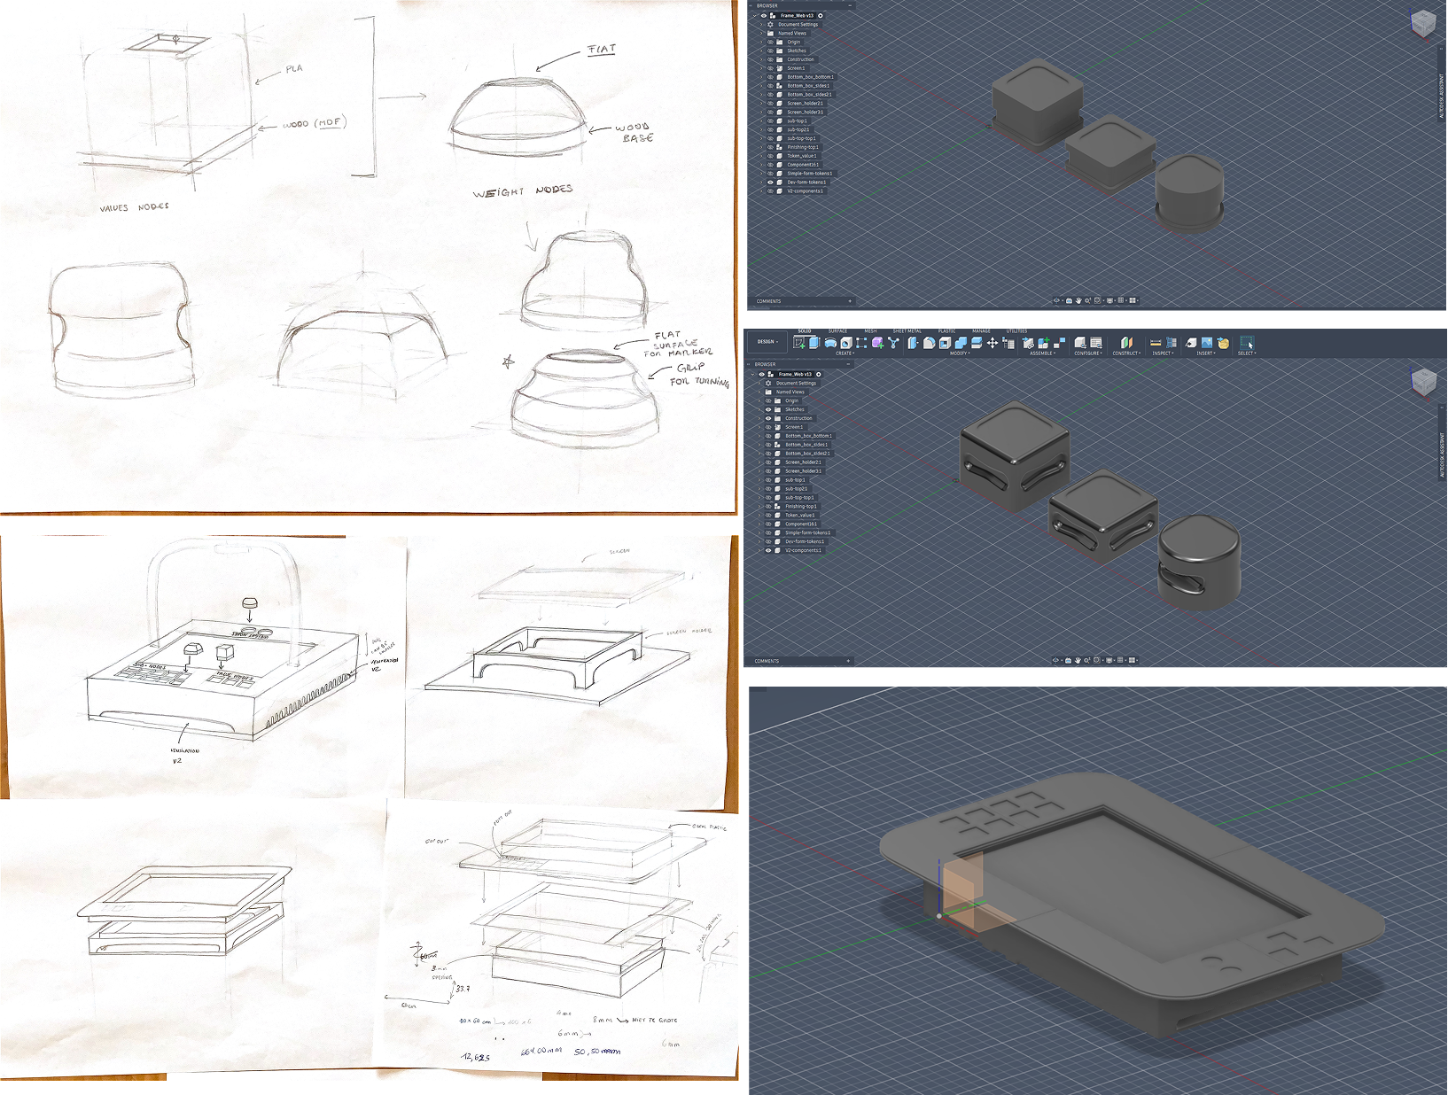Click Create Sketch icon in Fusion toolbar
The image size is (1448, 1095).
pyautogui.click(x=799, y=342)
